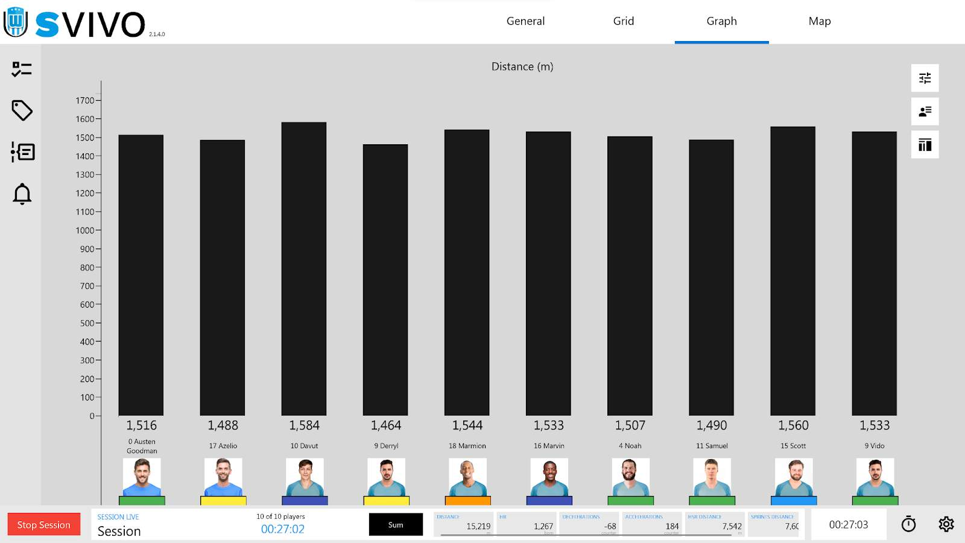Viewport: 965px width, 543px height.
Task: Click 16 Marvin's player photo
Action: point(549,477)
